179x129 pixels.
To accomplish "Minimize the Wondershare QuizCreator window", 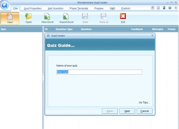I will (168, 3).
